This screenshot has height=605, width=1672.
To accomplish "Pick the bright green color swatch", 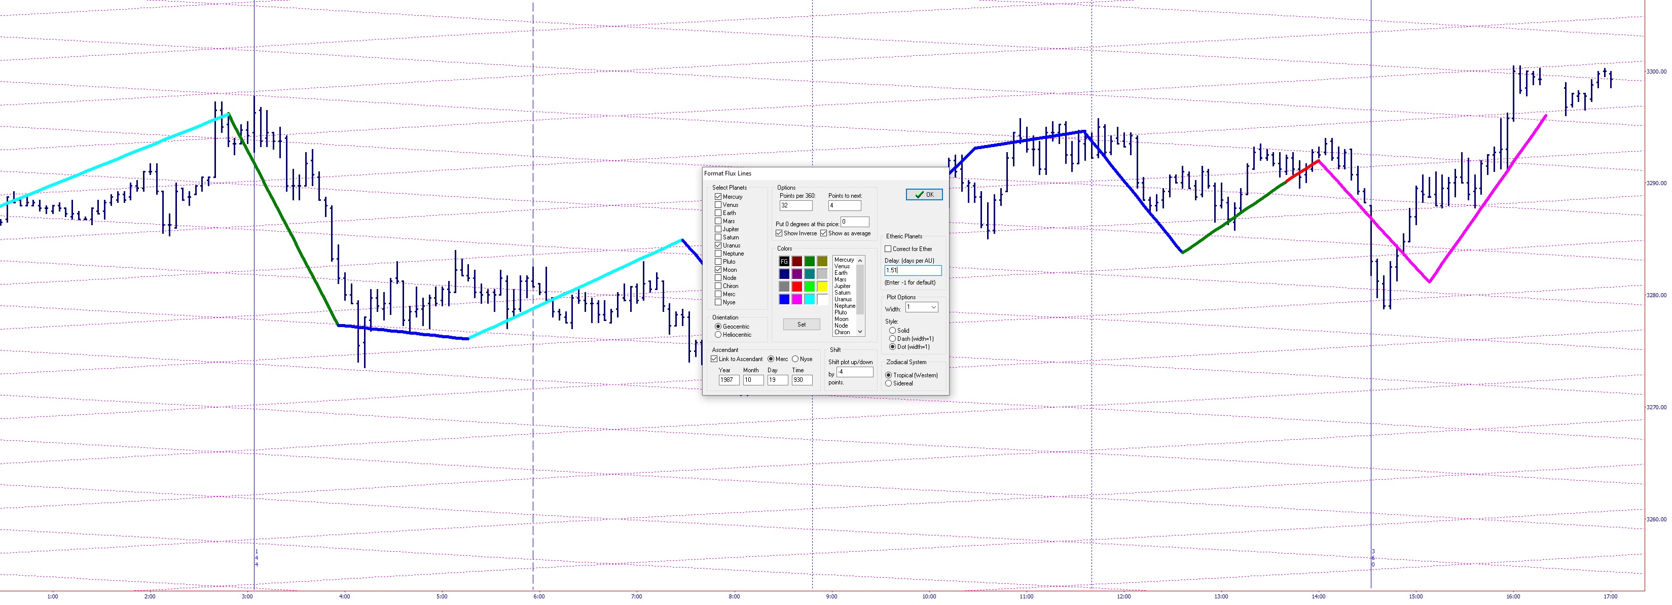I will click(810, 286).
